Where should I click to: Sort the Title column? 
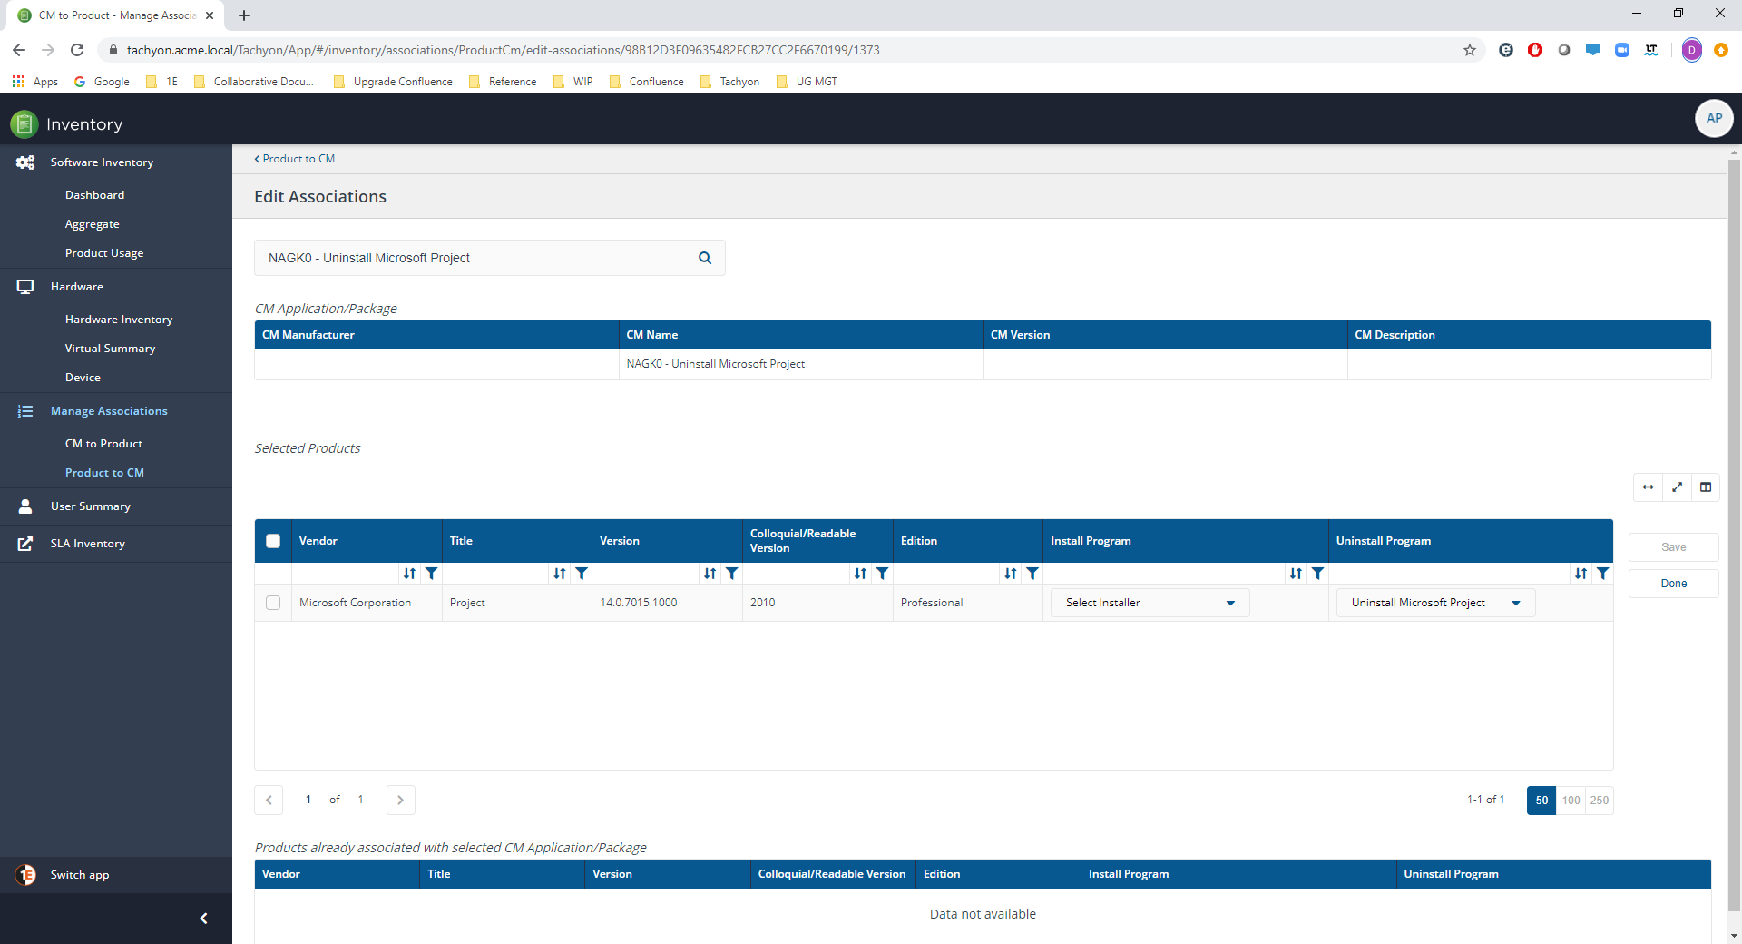[x=560, y=573]
